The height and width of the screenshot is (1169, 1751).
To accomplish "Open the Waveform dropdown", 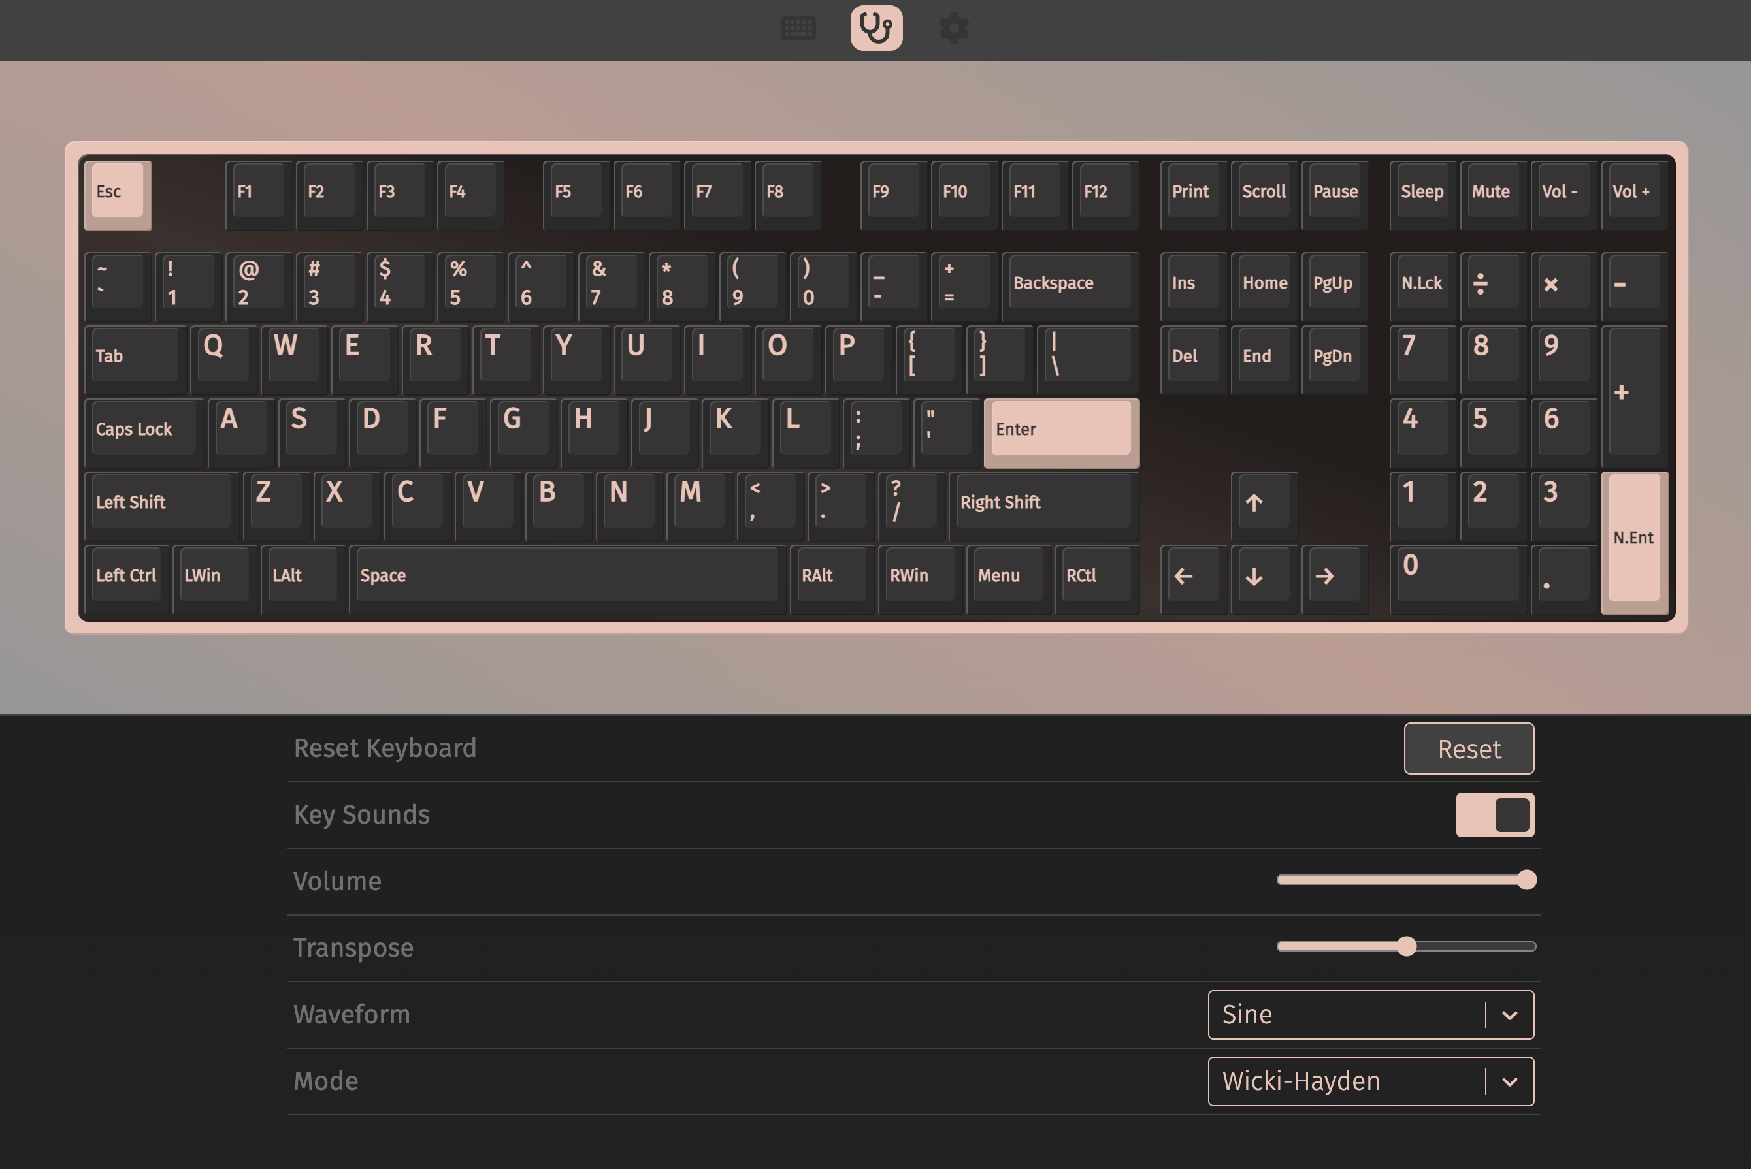I will pos(1370,1015).
